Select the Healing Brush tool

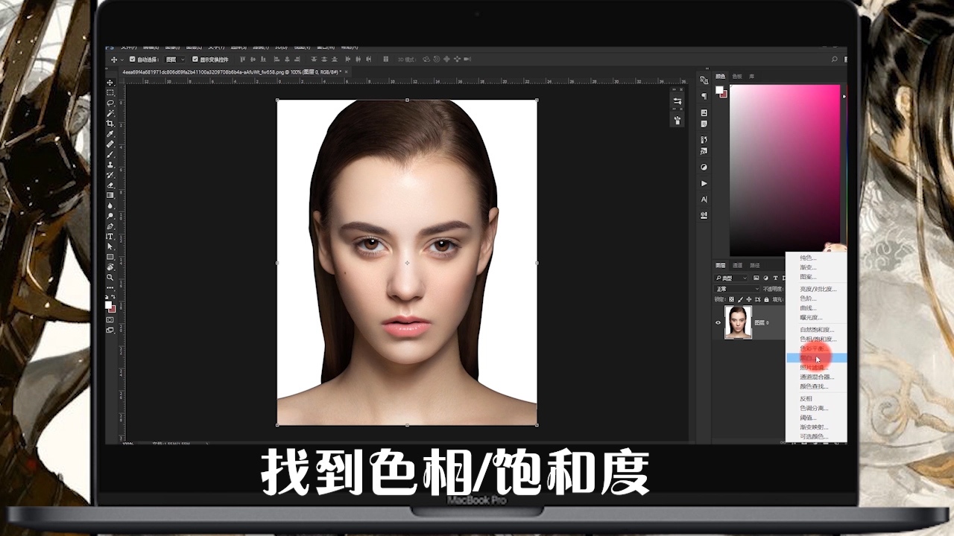[x=110, y=144]
